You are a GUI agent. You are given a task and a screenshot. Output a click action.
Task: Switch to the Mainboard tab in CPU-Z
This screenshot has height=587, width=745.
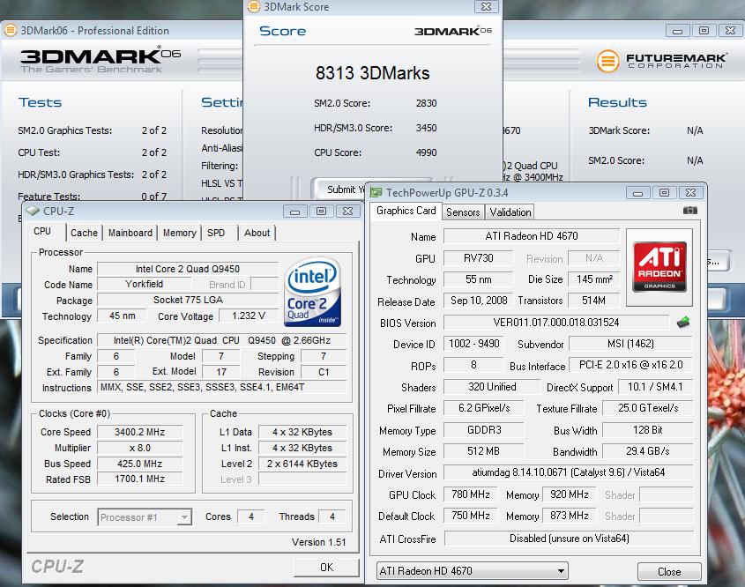tap(130, 233)
